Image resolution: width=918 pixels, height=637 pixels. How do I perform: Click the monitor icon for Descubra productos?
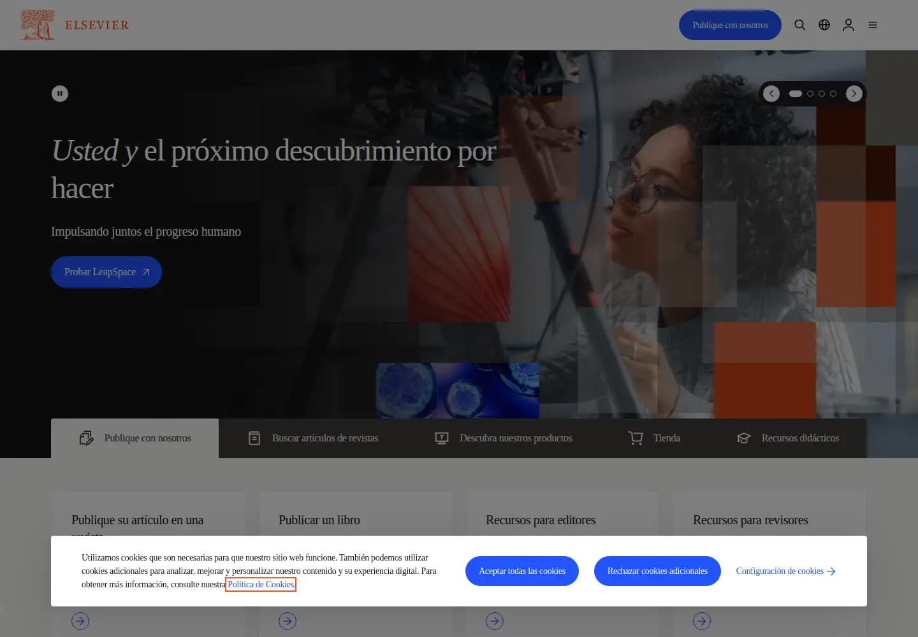[442, 438]
